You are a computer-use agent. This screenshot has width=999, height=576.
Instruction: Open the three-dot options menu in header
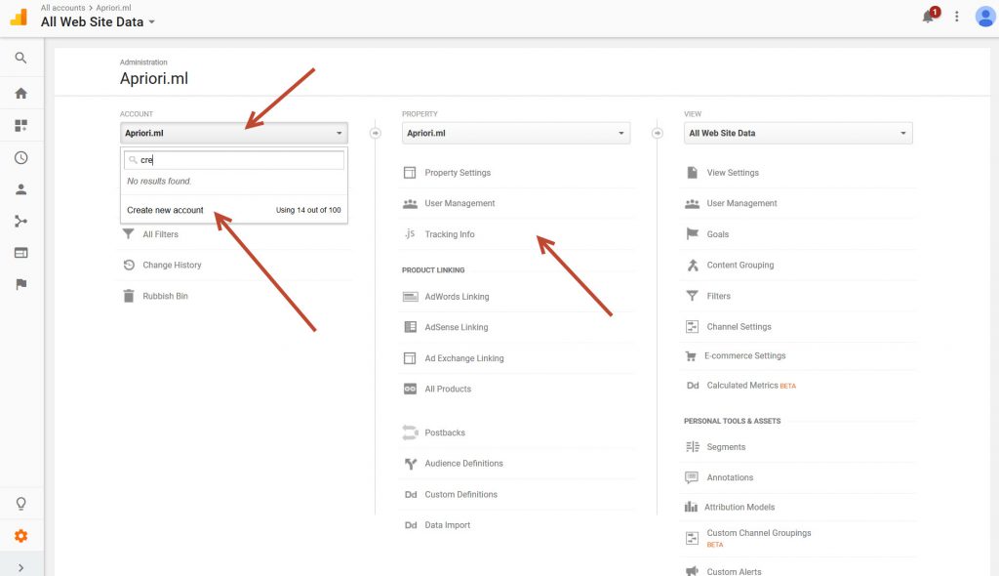point(957,17)
